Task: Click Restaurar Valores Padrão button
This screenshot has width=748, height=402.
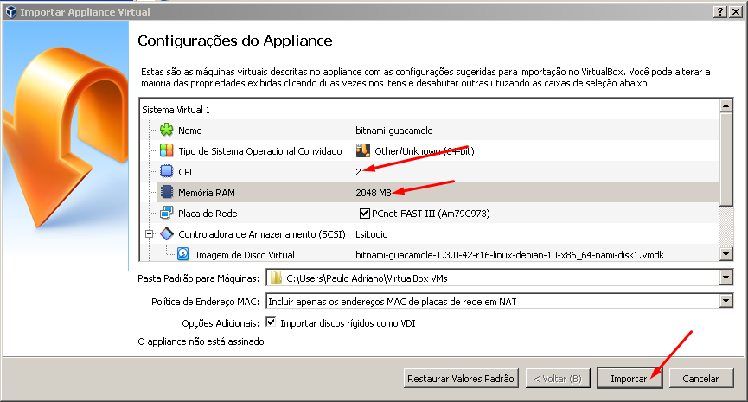Action: 460,378
